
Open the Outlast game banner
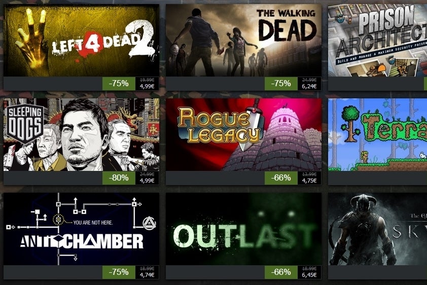pos(243,229)
